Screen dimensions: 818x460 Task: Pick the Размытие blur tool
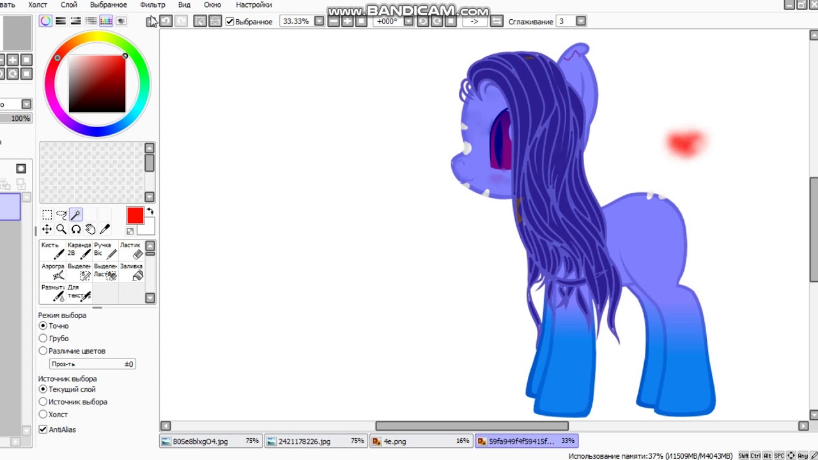point(53,293)
